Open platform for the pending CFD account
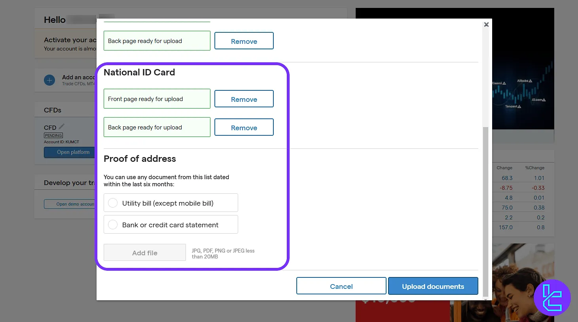This screenshot has width=578, height=322. point(73,152)
